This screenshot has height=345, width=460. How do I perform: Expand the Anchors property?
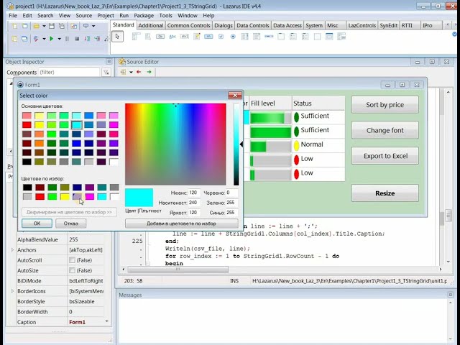click(12, 250)
